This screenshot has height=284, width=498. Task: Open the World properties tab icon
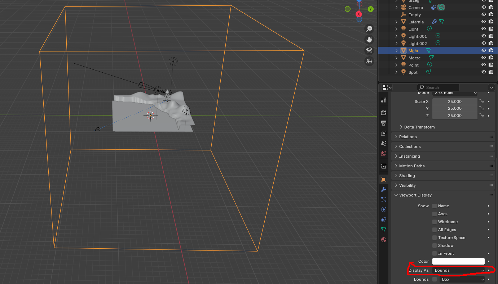[384, 153]
